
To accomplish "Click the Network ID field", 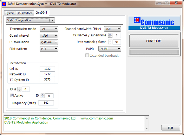I will point(47,74).
